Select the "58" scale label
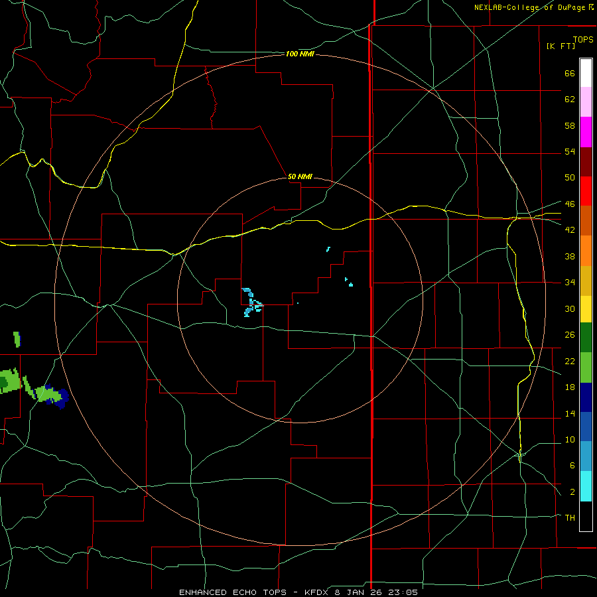 [570, 125]
